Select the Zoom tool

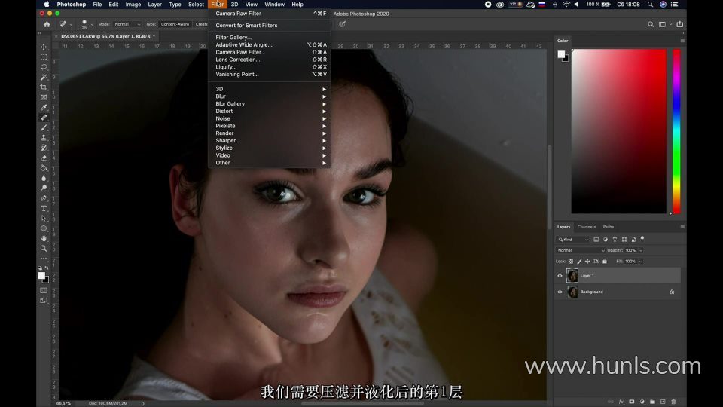(44, 249)
